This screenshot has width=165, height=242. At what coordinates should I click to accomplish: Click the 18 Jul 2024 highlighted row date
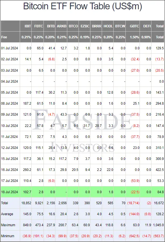[9, 192]
